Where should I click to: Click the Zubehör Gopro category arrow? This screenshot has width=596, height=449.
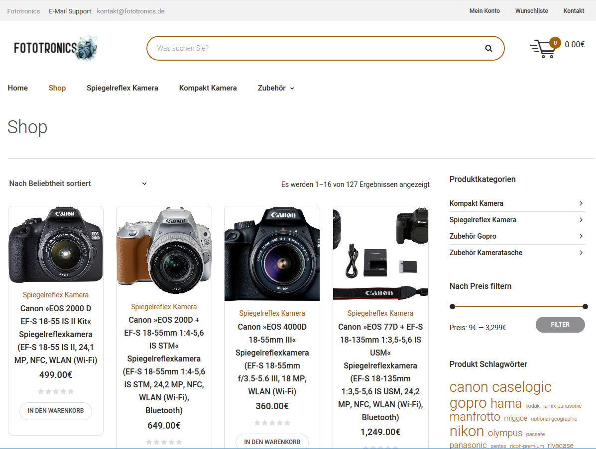(581, 236)
